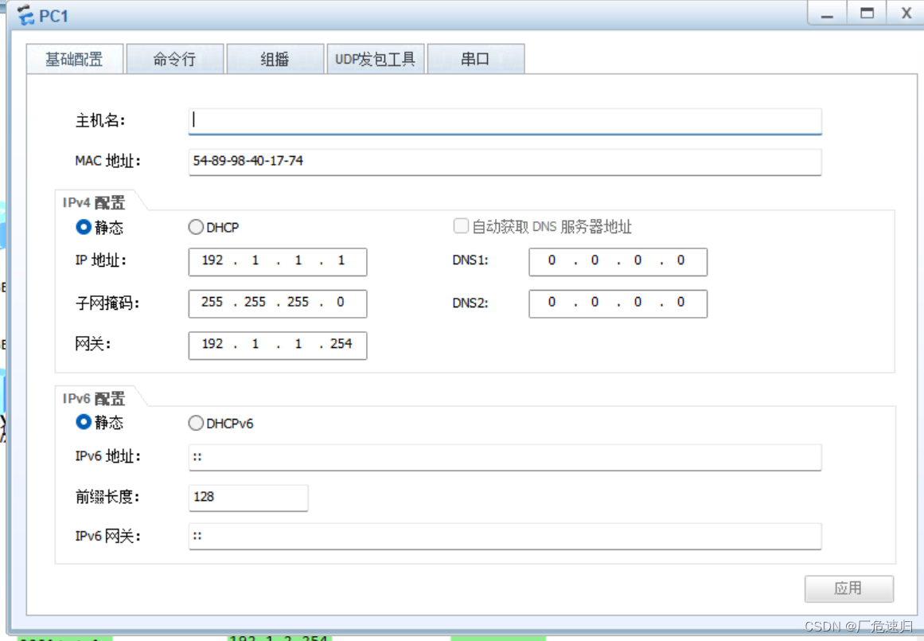Open the 串口 tab
The image size is (924, 641).
click(x=475, y=58)
